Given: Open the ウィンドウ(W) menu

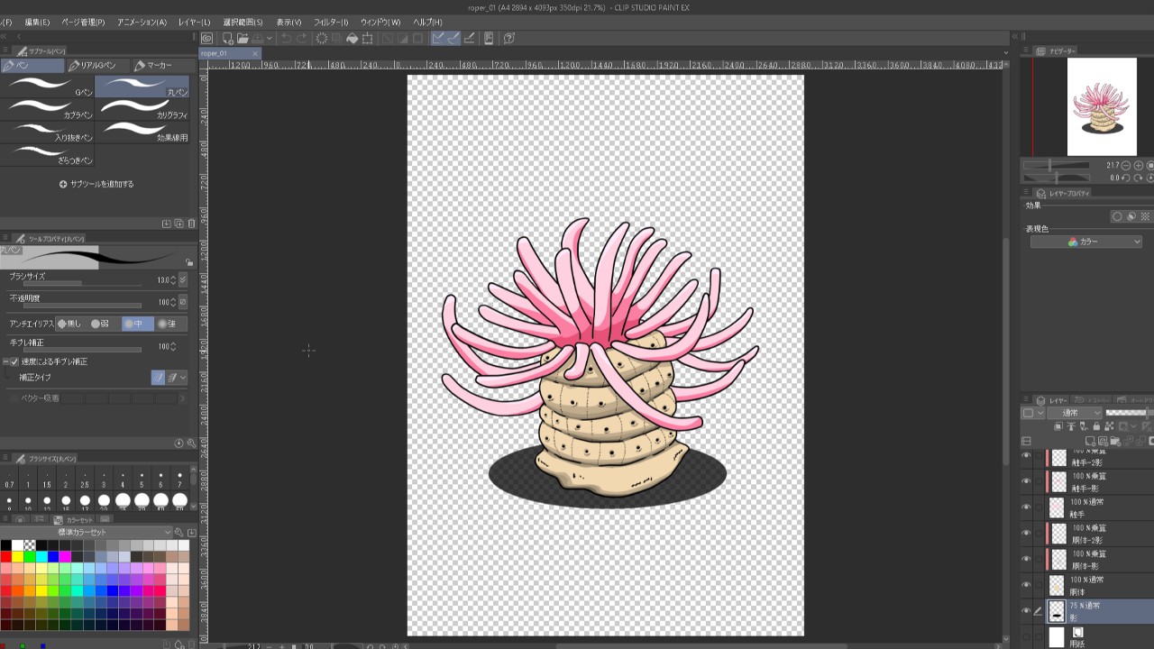Looking at the screenshot, I should coord(380,22).
